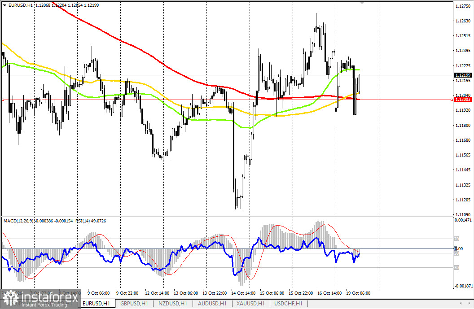This screenshot has height=309, width=474.
Task: Click the 9 Oct 22:00 time label
Action: (127, 293)
